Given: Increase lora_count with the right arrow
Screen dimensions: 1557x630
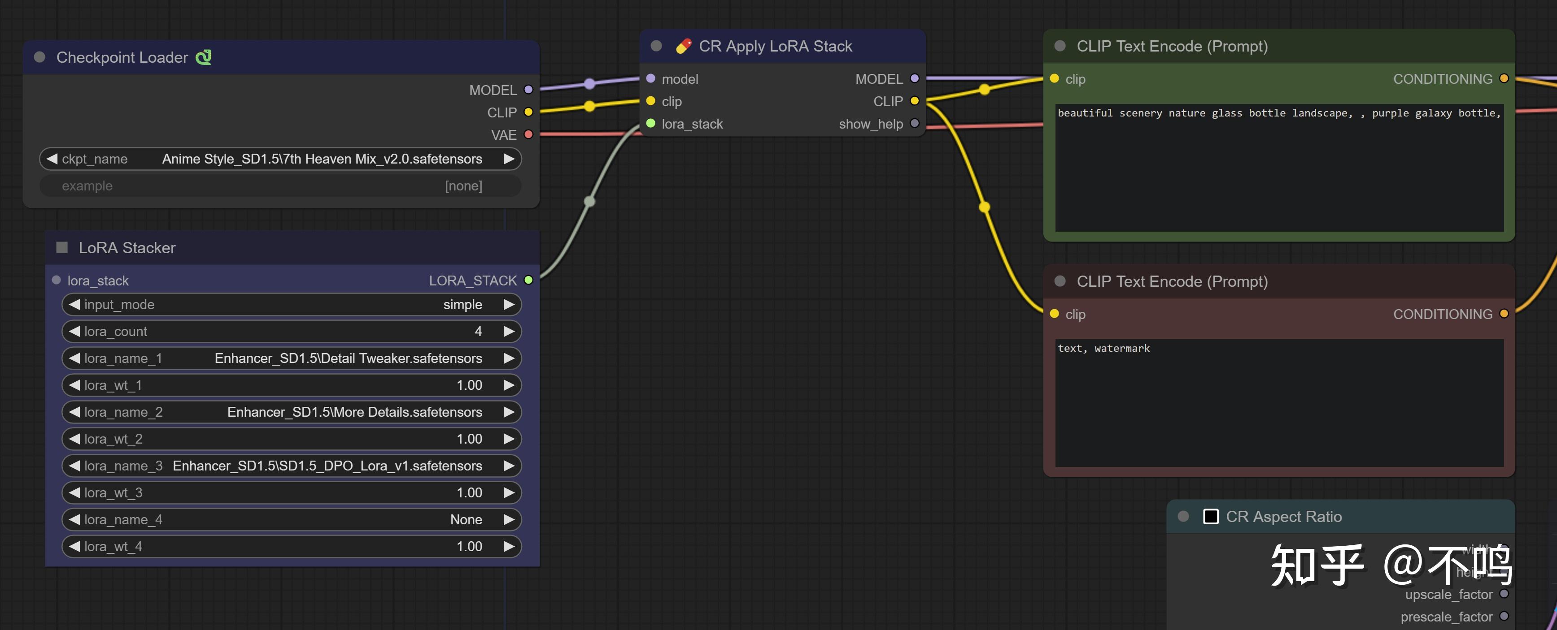Looking at the screenshot, I should (509, 332).
